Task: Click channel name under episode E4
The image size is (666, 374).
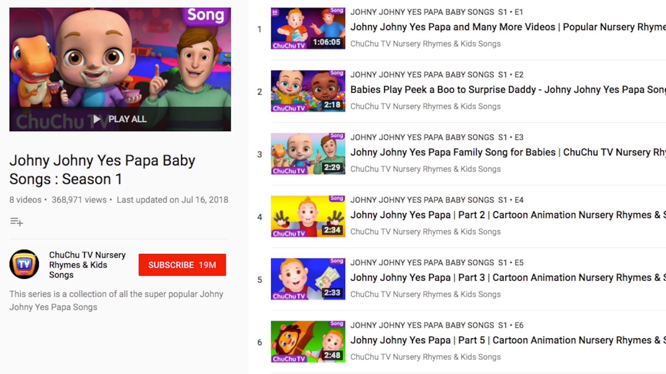Action: [x=425, y=232]
